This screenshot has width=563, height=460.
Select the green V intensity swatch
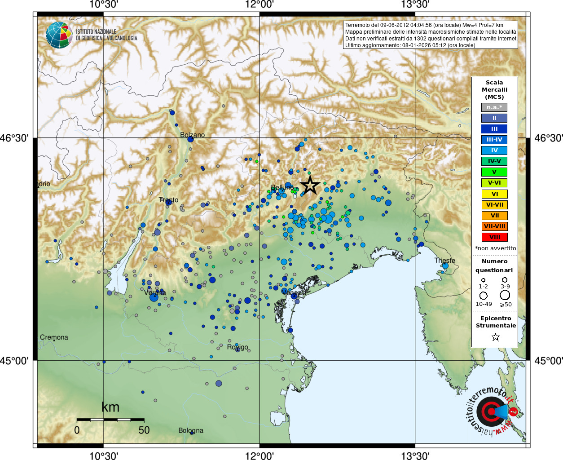[494, 172]
